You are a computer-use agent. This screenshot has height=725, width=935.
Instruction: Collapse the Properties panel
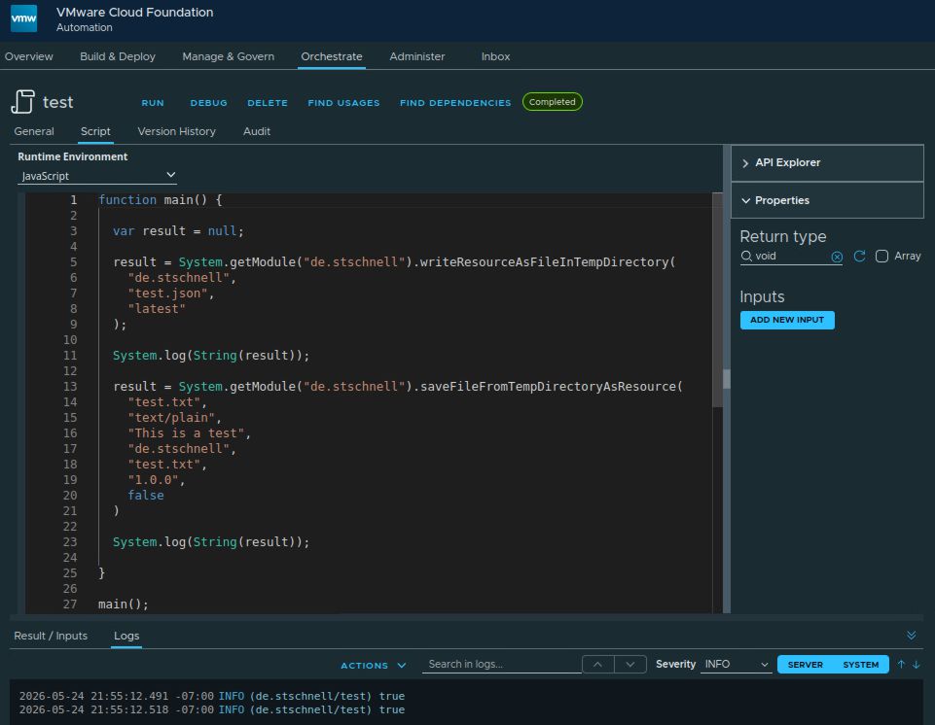point(827,200)
